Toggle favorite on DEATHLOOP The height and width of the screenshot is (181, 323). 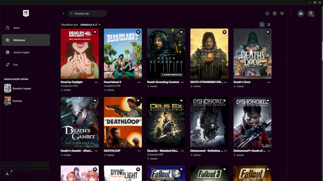[x=138, y=101]
